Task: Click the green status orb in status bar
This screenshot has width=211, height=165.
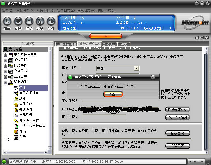Action: (x=4, y=161)
